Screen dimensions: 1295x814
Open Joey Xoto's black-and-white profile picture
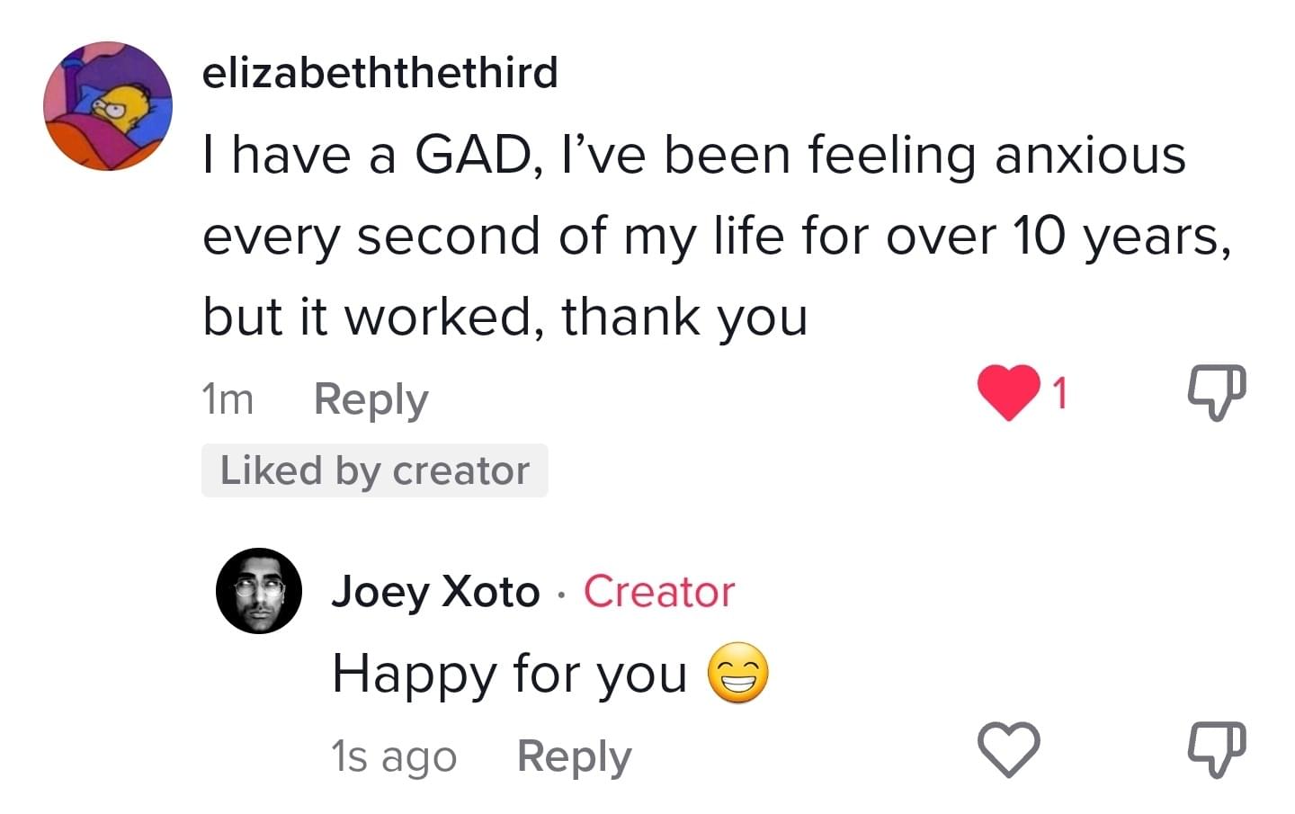259,591
